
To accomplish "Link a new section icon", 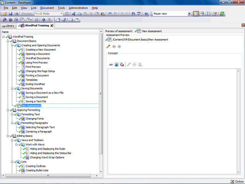I will pyautogui.click(x=10, y=20).
